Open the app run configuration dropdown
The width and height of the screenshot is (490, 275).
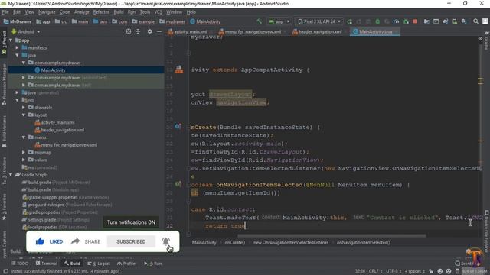[279, 21]
